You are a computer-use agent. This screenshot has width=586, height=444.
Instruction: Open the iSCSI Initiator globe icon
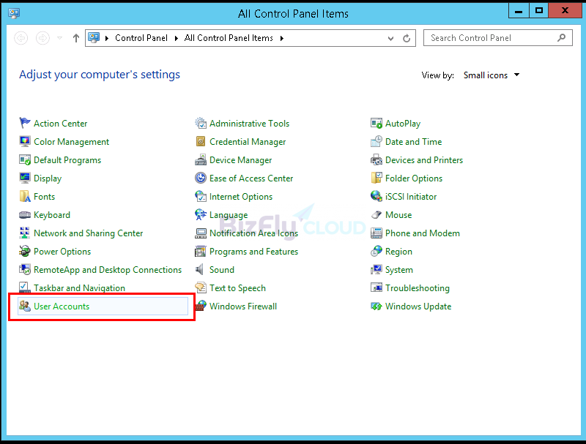point(377,196)
